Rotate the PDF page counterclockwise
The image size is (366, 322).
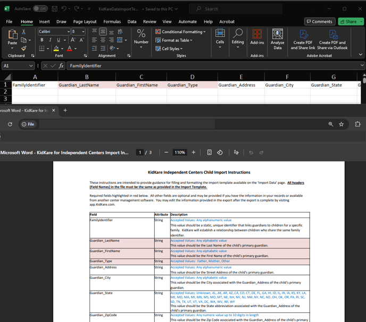coord(220,152)
